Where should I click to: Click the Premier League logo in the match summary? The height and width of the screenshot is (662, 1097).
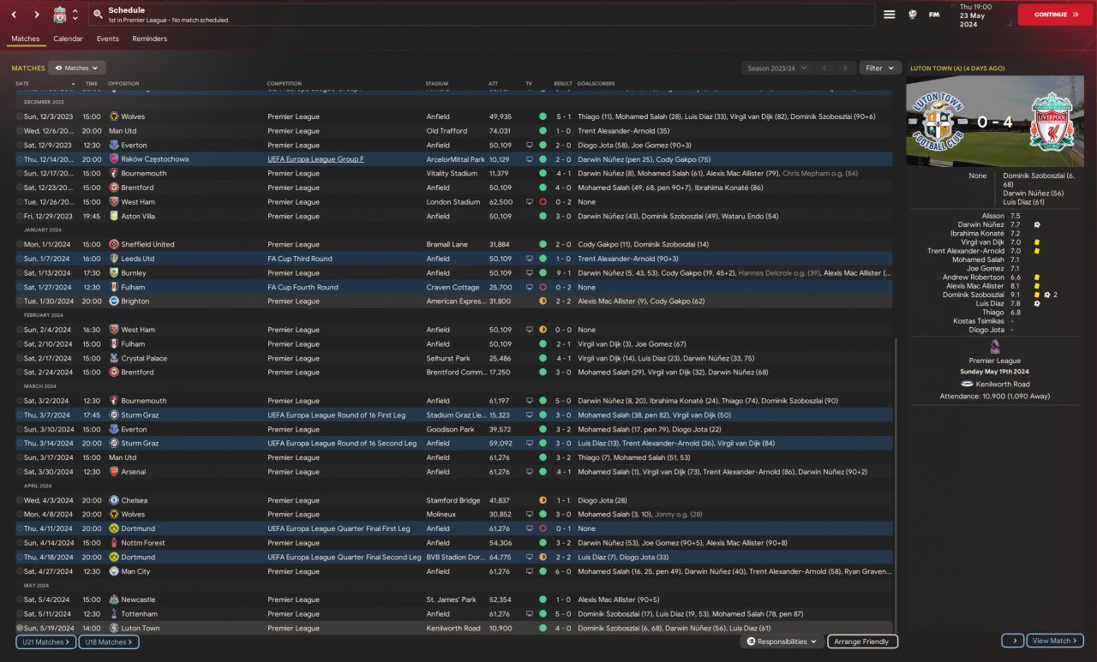coord(995,347)
